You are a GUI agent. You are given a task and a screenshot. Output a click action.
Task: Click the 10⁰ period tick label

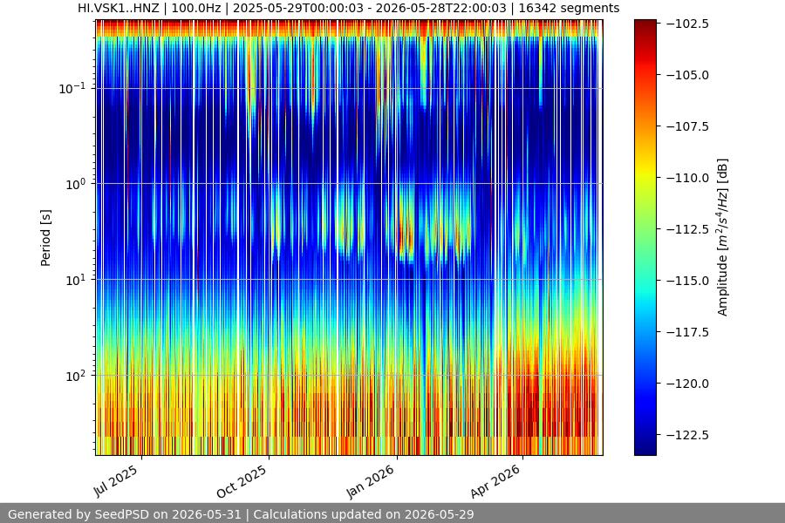[76, 184]
